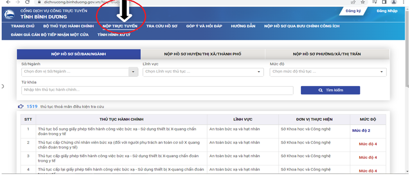The image size is (413, 178).
Task: Bookmark this page with the star icon
Action: (x=363, y=2)
